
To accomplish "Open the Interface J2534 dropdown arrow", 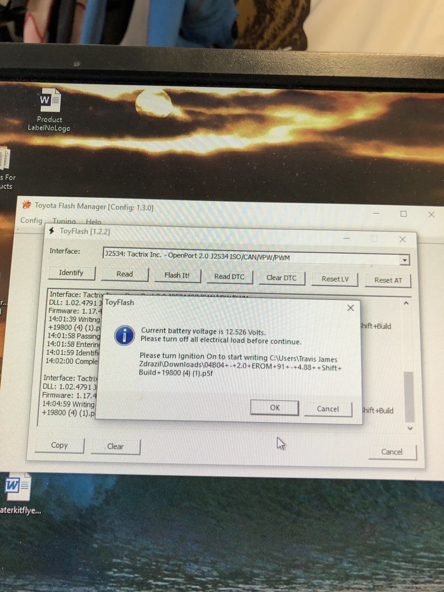I will 405,260.
